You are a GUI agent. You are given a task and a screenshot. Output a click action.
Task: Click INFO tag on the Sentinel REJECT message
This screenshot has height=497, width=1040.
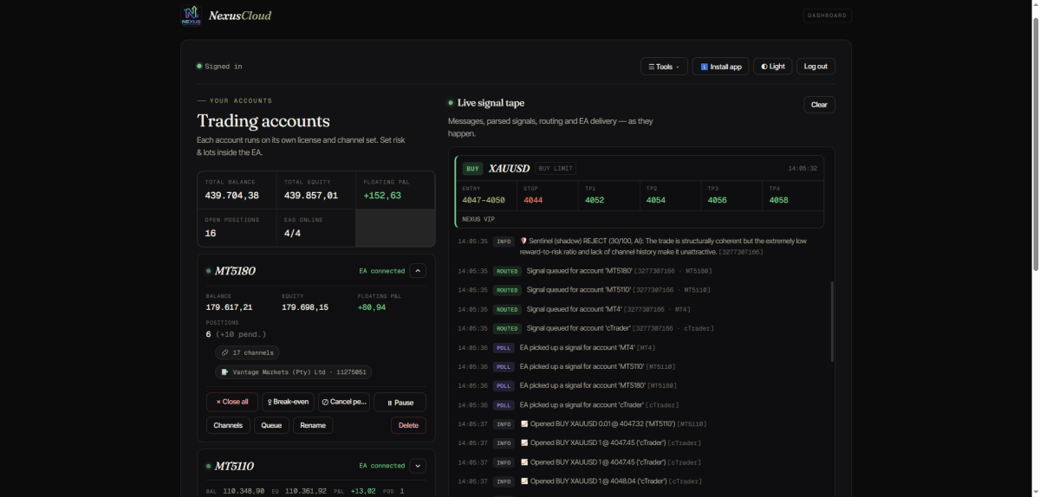(504, 242)
